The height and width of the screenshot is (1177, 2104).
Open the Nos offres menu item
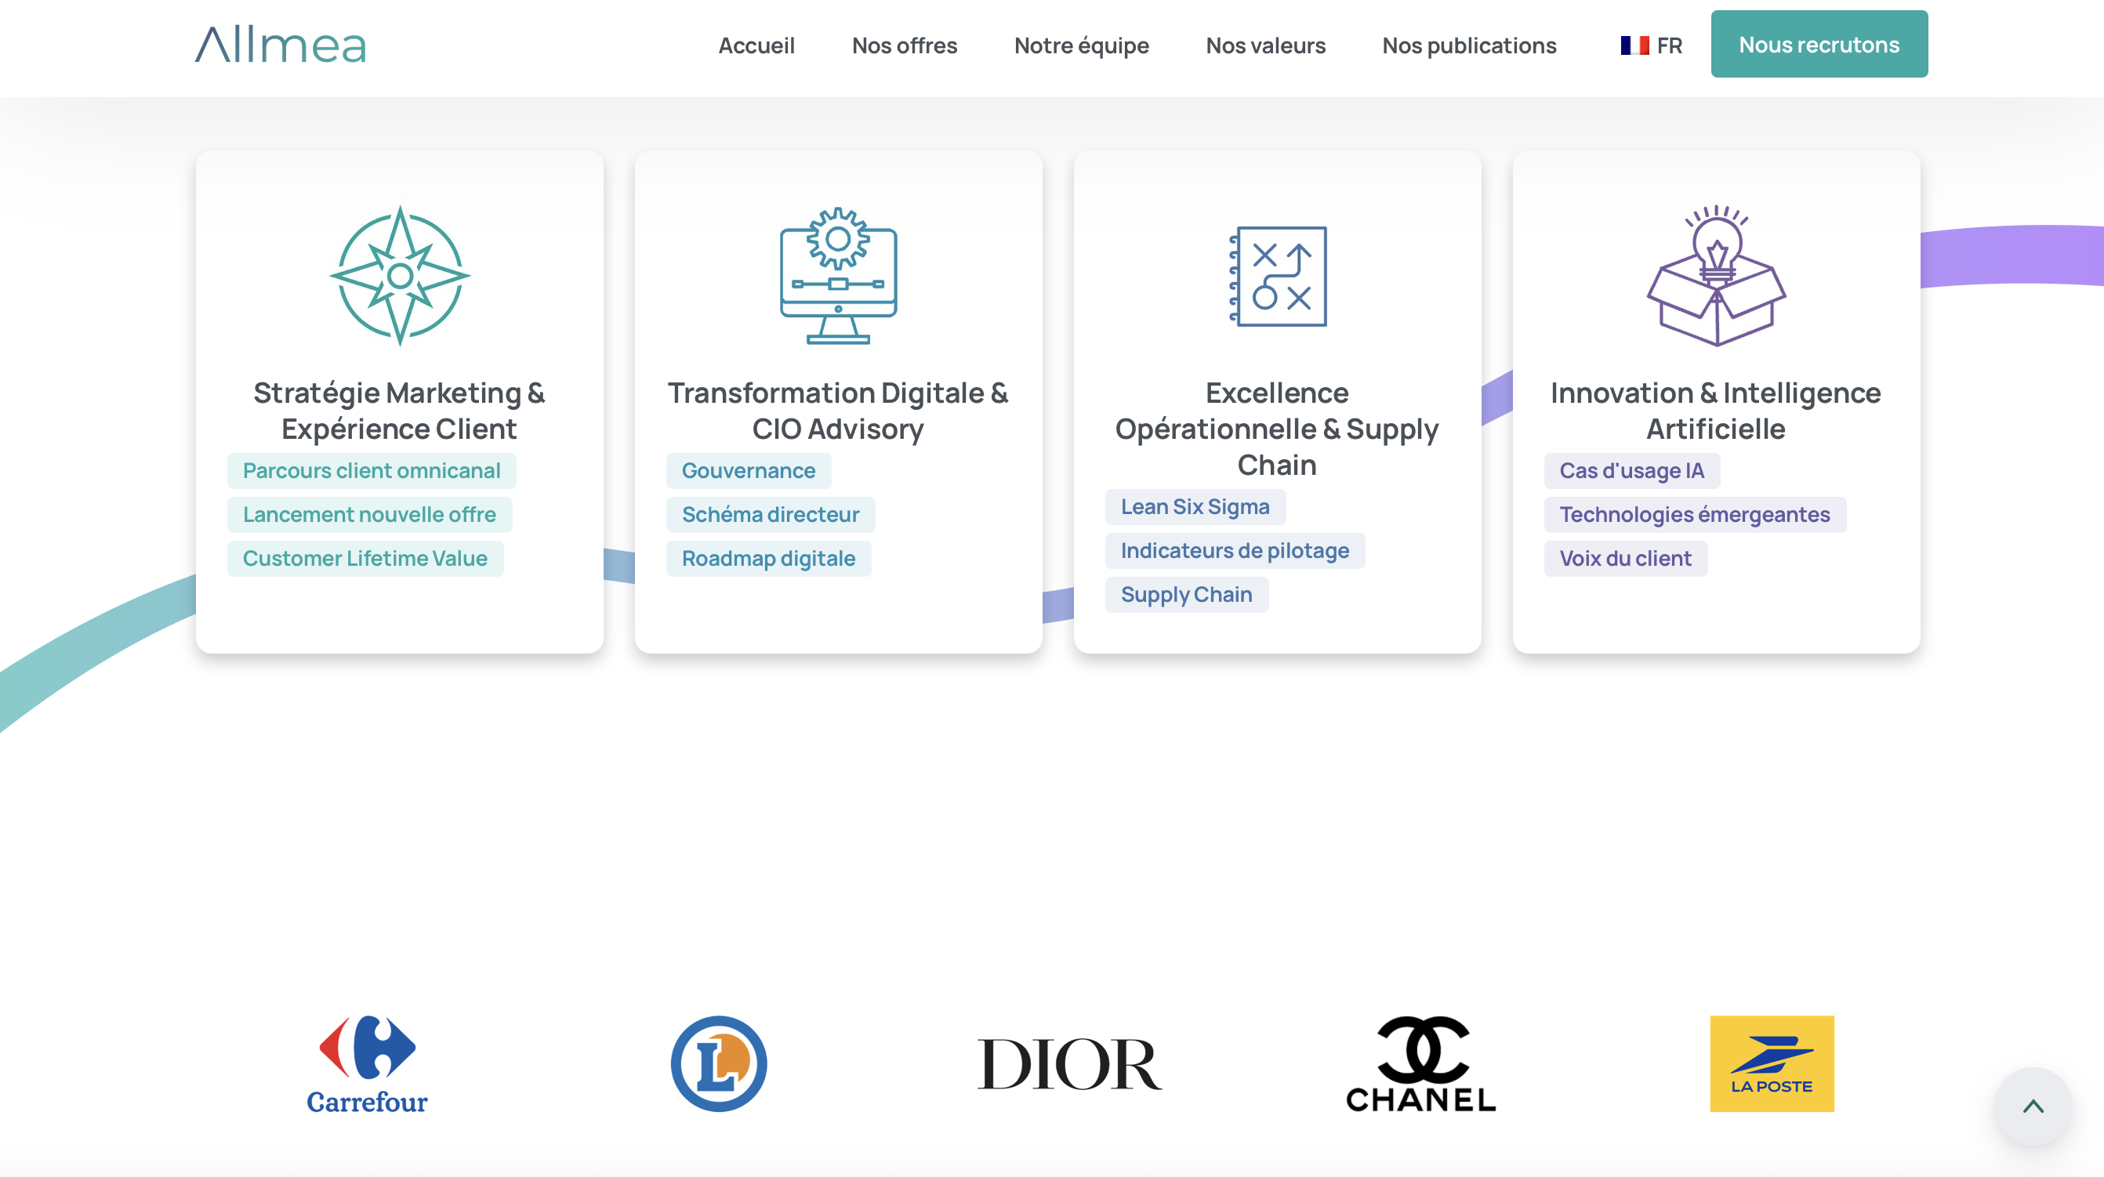point(904,45)
